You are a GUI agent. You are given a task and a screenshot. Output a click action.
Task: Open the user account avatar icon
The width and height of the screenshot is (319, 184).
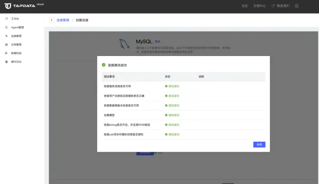tap(297, 6)
